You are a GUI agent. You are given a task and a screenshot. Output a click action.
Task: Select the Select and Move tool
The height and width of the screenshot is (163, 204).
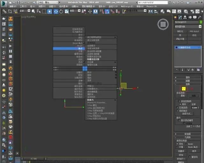tap(56, 12)
